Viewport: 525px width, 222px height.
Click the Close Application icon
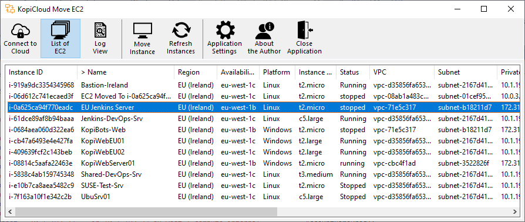(x=305, y=30)
